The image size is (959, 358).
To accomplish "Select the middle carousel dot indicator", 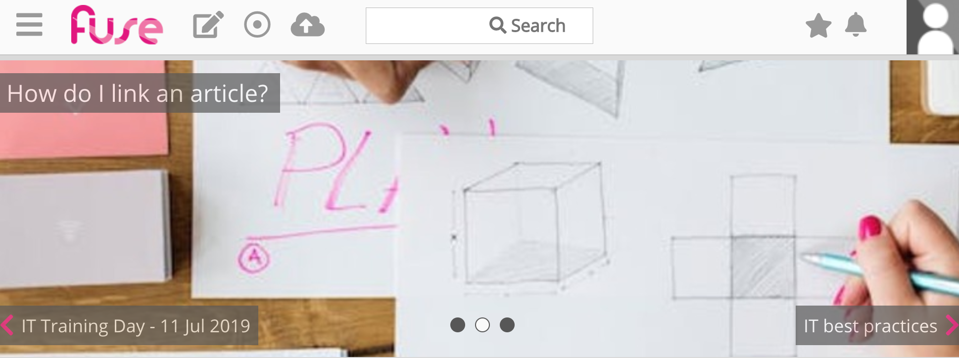I will click(x=482, y=325).
